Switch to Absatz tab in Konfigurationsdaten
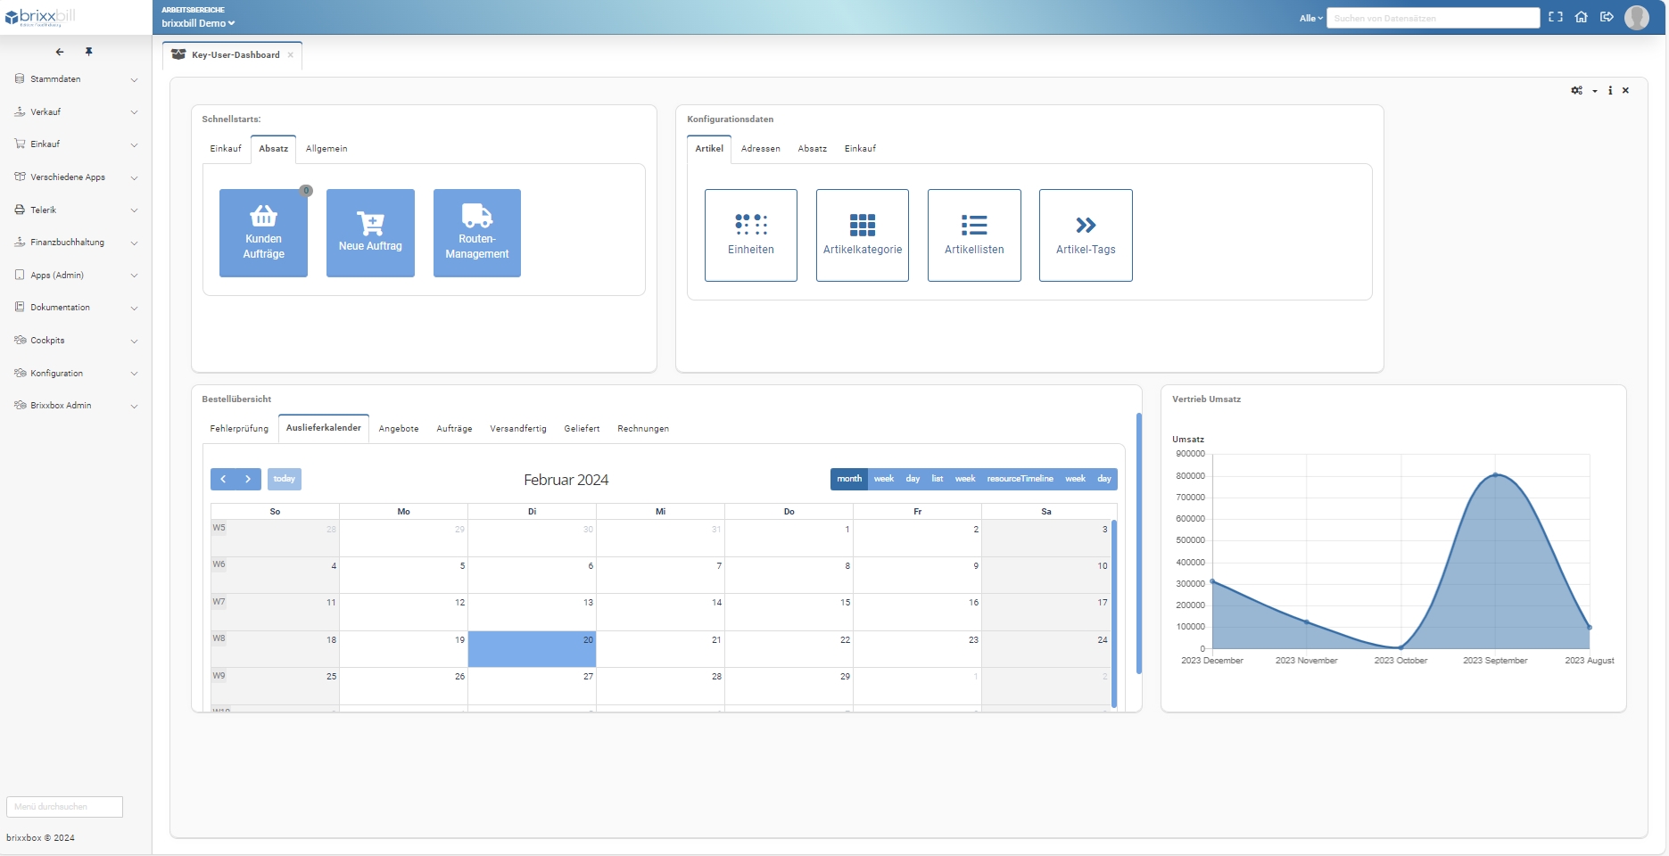This screenshot has height=856, width=1669. click(813, 149)
